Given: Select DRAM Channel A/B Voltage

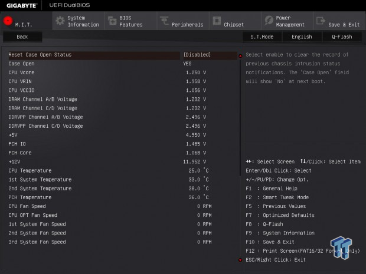Looking at the screenshot, I should (43, 99).
